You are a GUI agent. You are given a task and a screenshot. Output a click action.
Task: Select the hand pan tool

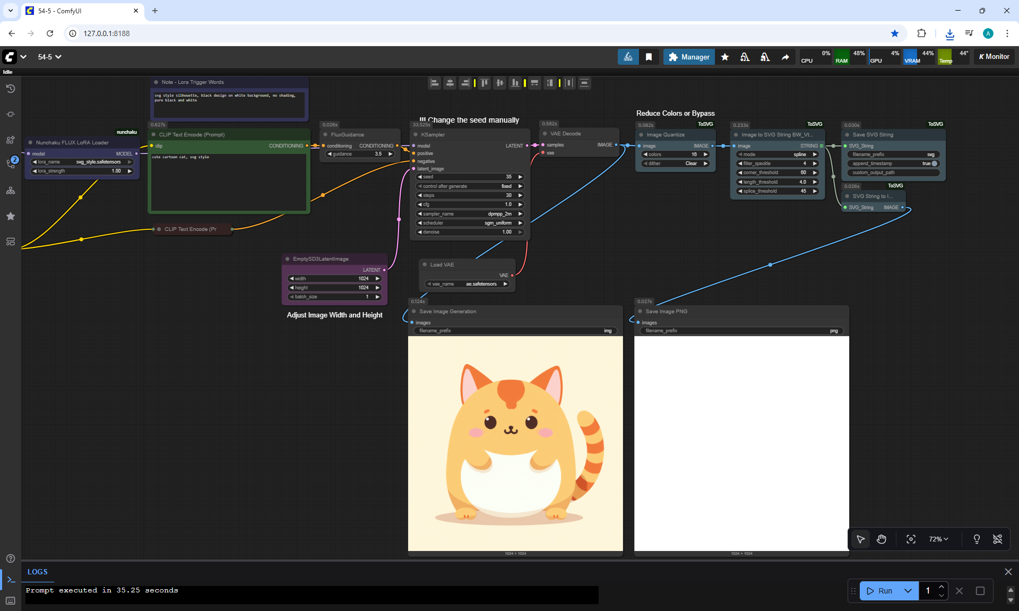click(x=882, y=539)
